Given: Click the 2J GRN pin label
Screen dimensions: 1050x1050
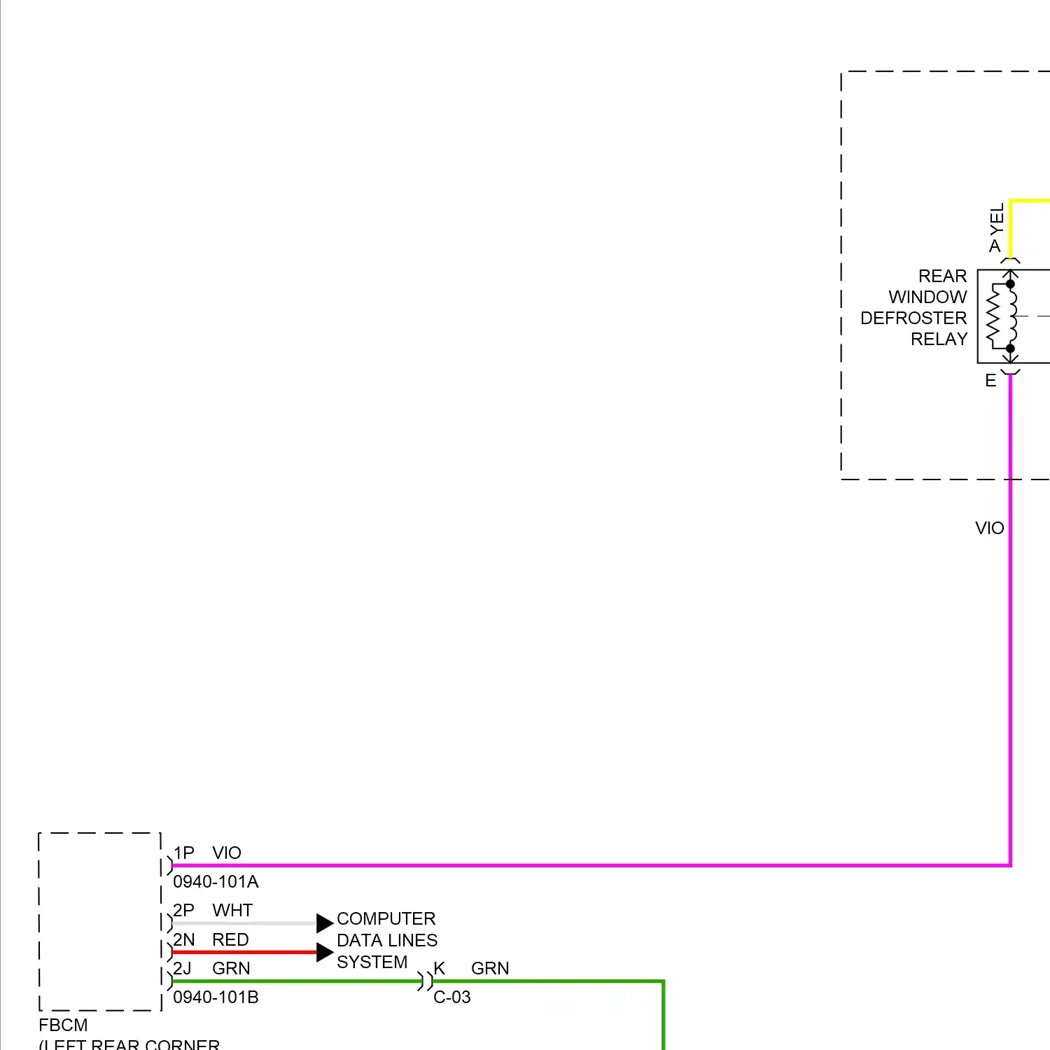Looking at the screenshot, I should [211, 968].
